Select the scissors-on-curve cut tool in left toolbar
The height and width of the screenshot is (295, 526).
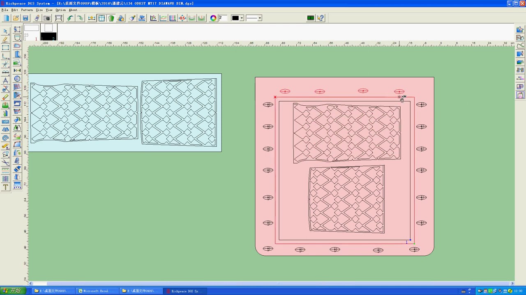5,88
